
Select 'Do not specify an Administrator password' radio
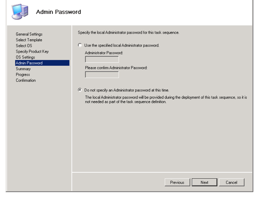click(x=80, y=90)
